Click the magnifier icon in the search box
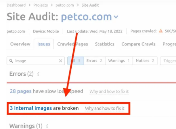The width and height of the screenshot is (176, 129). point(11,61)
